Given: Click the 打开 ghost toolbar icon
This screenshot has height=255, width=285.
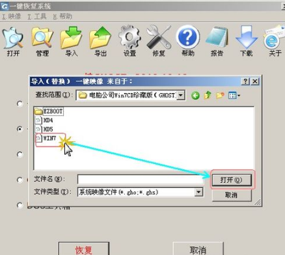Looking at the screenshot, I should pyautogui.click(x=13, y=42).
